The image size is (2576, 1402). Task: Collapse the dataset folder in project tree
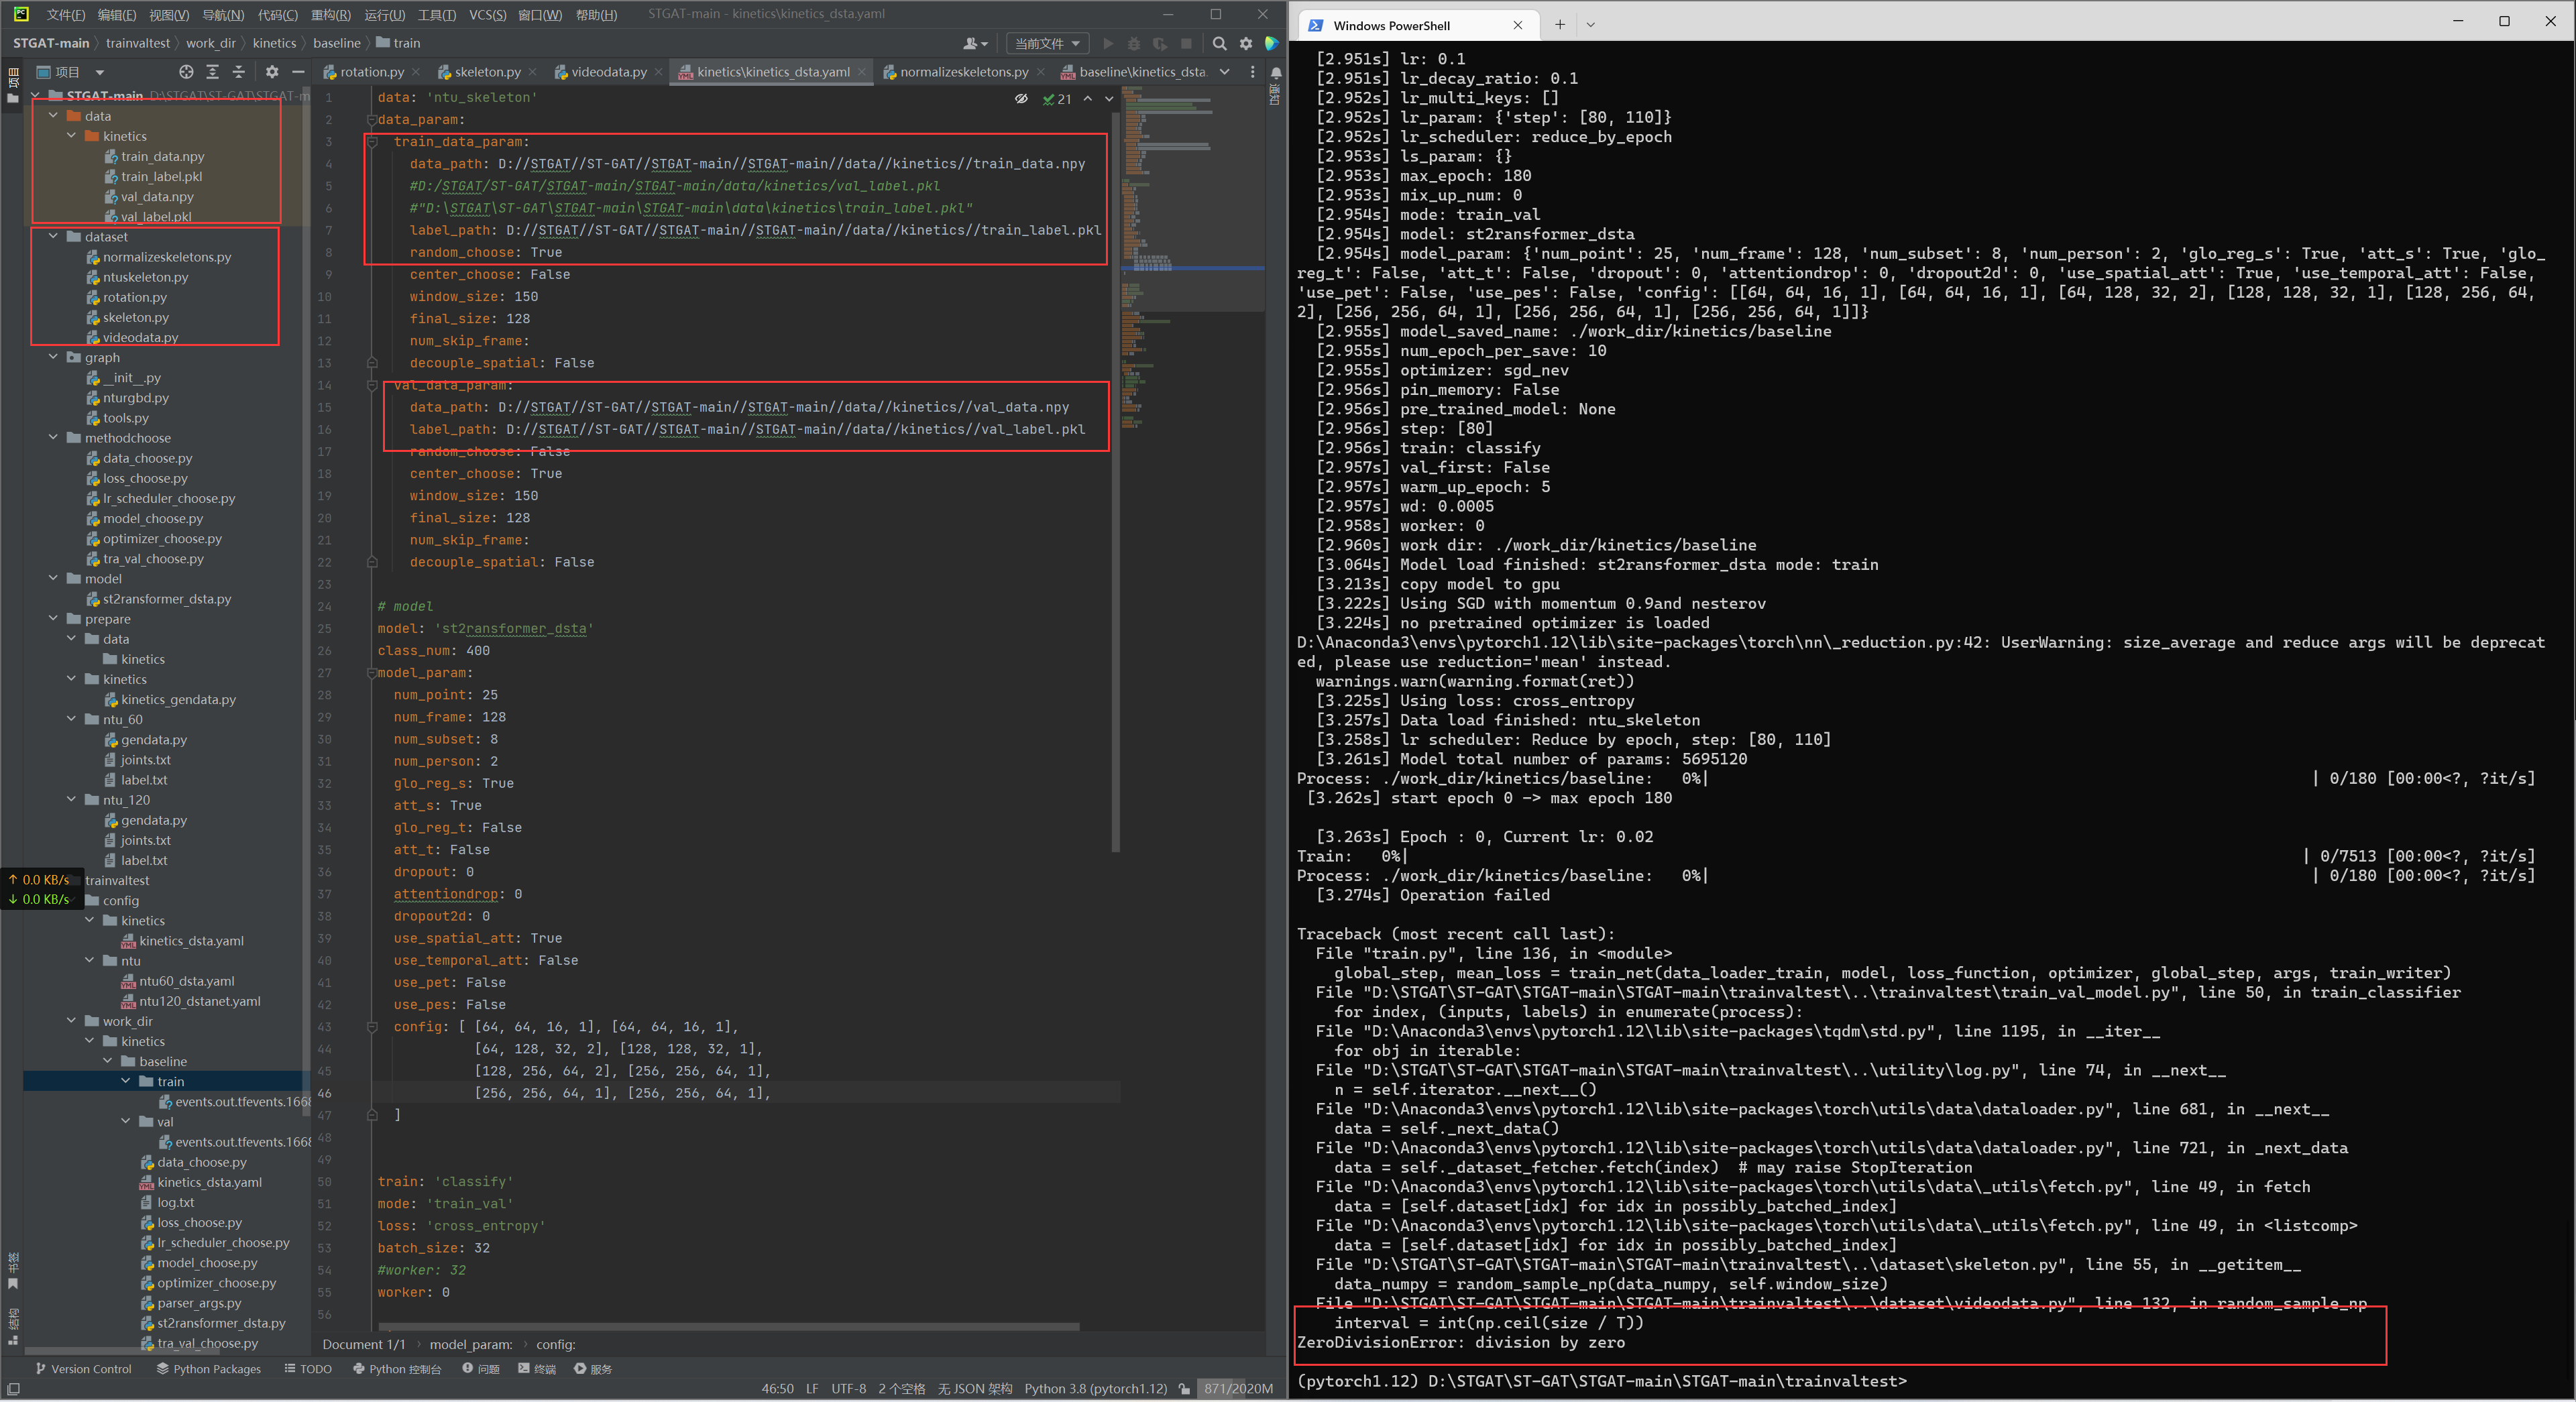(54, 237)
